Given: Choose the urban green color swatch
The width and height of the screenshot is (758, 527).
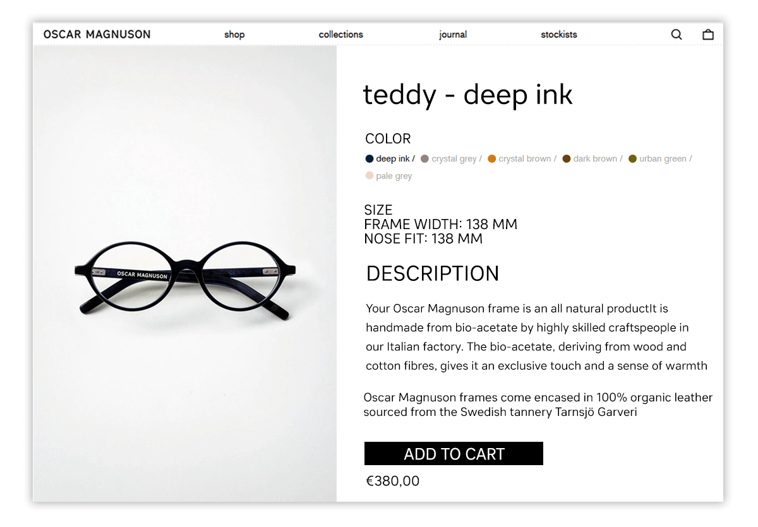Looking at the screenshot, I should coord(632,159).
